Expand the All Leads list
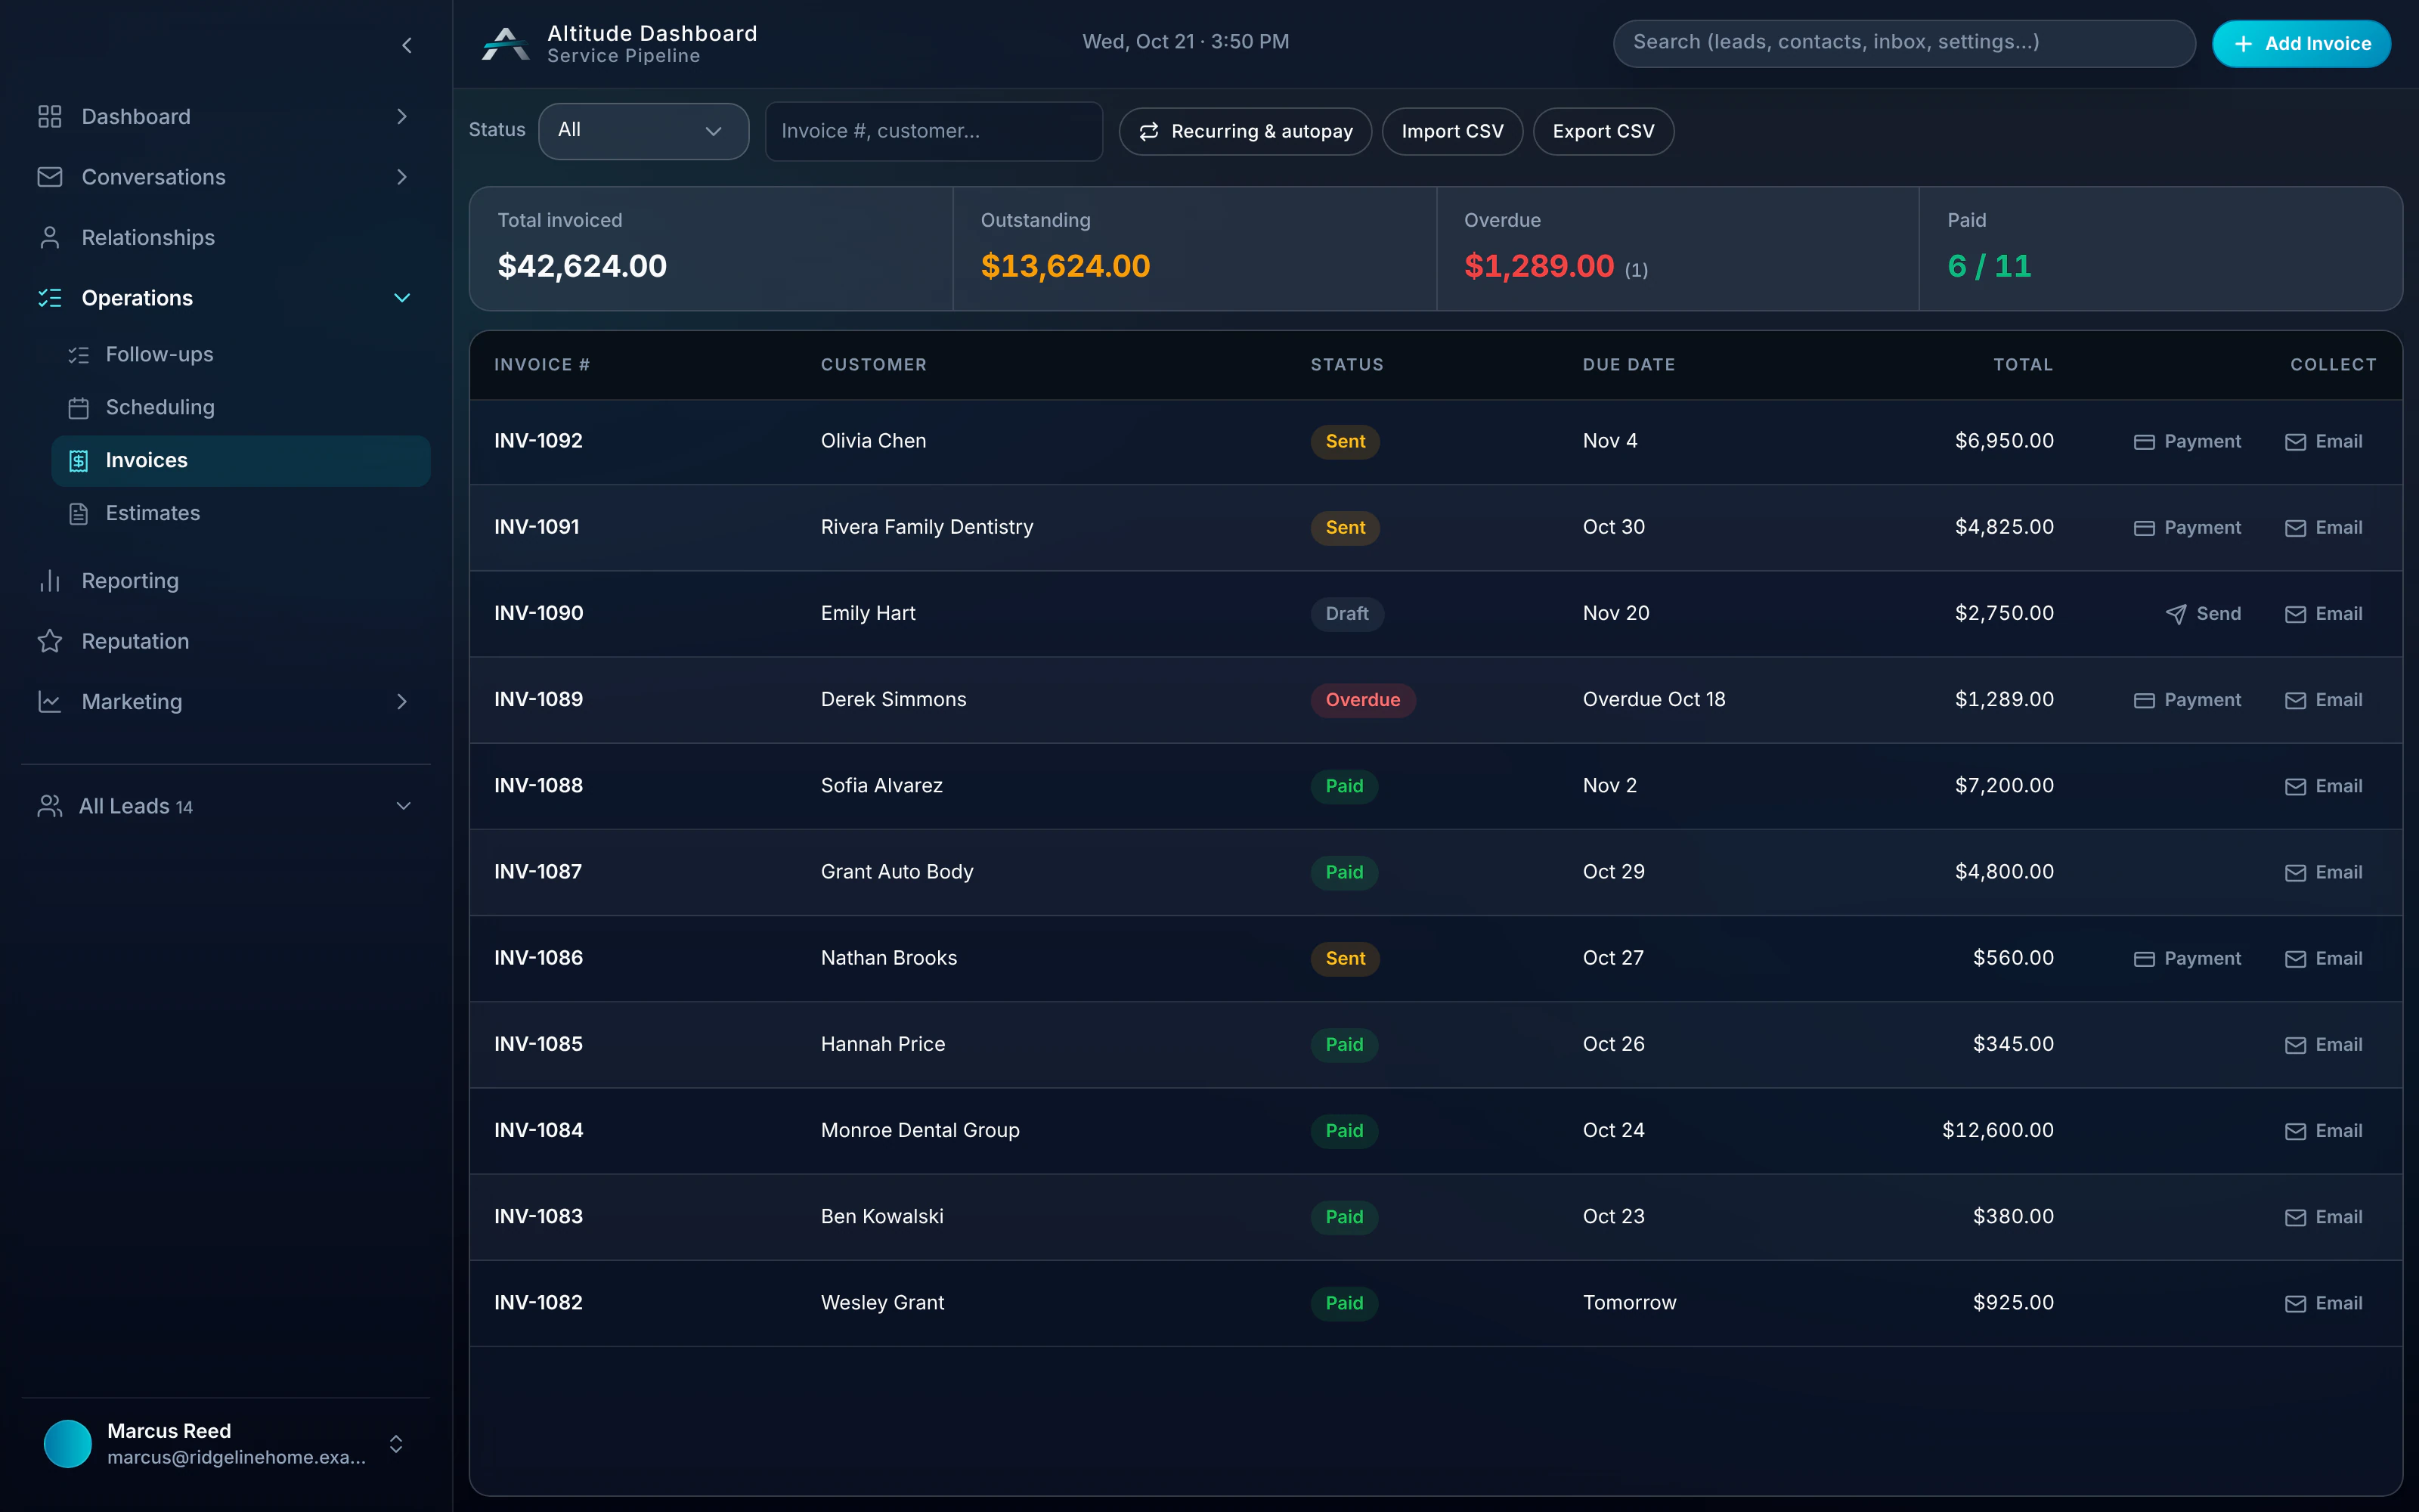This screenshot has width=2419, height=1512. pos(226,806)
